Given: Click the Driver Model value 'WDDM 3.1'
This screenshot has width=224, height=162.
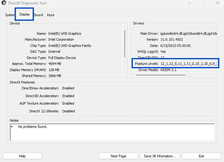Looking at the screenshot, I should pos(168,70).
